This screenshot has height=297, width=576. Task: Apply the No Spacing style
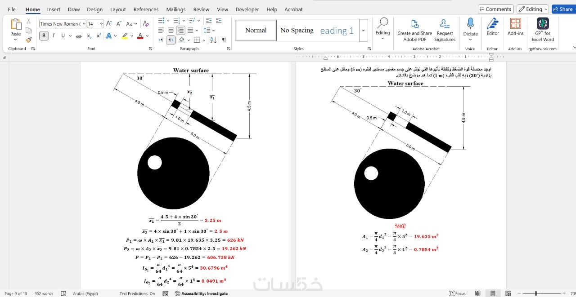(x=297, y=30)
